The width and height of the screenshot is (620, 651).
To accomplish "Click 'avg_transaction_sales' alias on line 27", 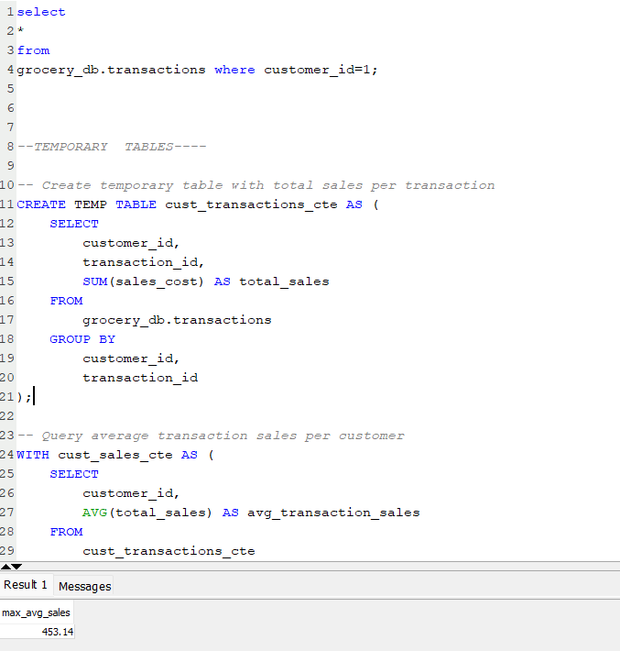I will tap(333, 513).
